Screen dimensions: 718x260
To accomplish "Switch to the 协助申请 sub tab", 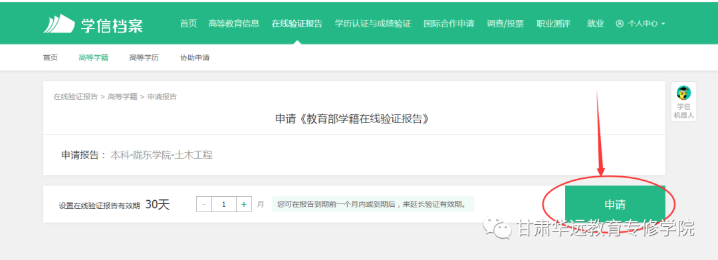I will [195, 58].
